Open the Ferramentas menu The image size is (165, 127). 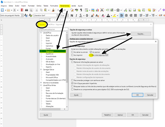pyautogui.click(x=65, y=5)
